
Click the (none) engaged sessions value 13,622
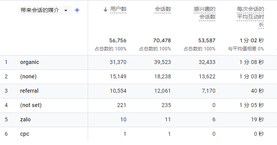point(207,76)
